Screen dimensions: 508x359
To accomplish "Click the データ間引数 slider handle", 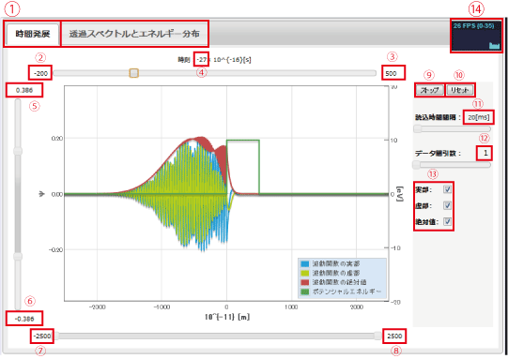I will 417,165.
